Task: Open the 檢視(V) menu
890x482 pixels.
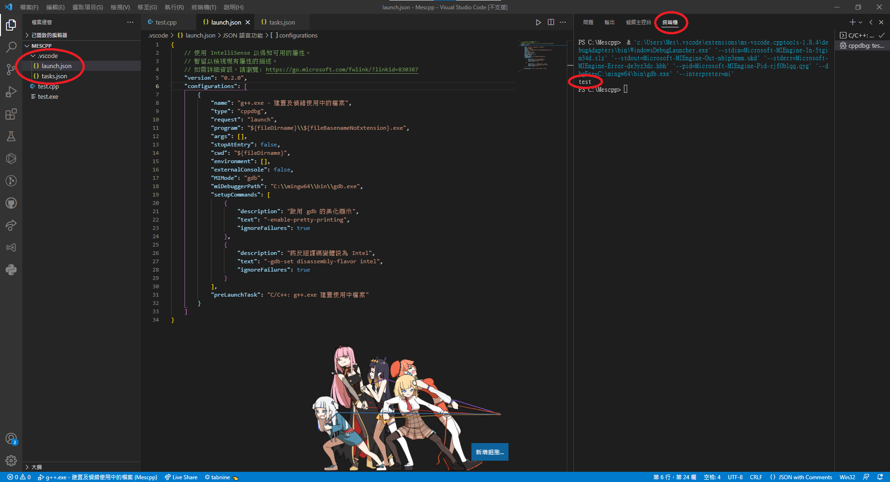Action: pos(120,7)
